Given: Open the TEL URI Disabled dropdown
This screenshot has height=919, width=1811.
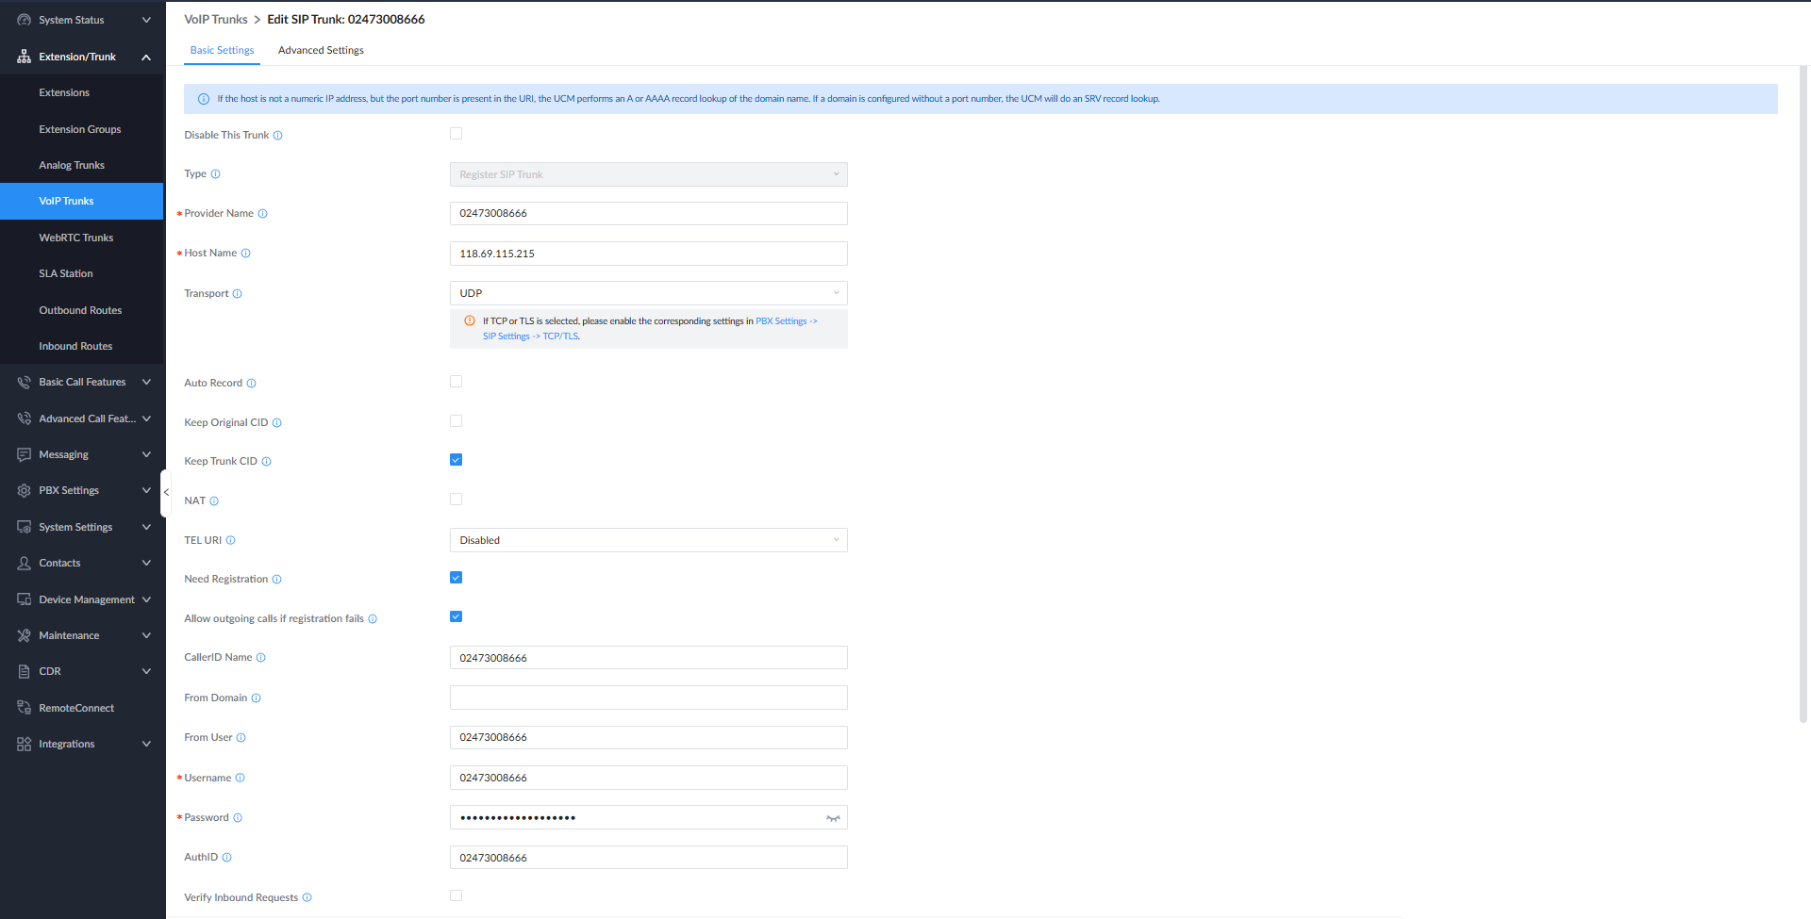Looking at the screenshot, I should coord(648,540).
